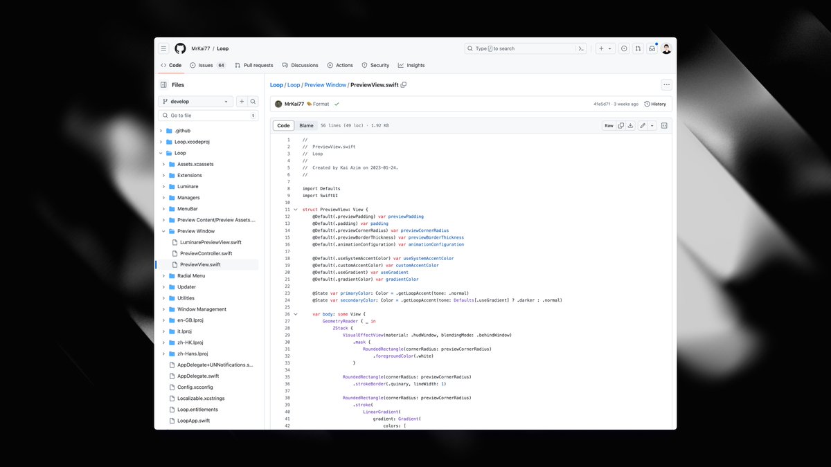Open LoopApp.swift in file tree
The image size is (831, 467).
(193, 421)
